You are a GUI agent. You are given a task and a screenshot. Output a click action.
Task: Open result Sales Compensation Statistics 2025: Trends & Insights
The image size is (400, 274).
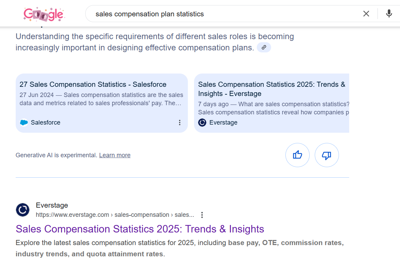(x=140, y=229)
